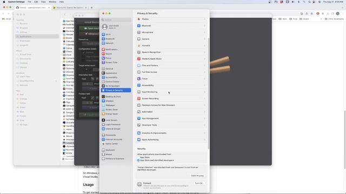
Task: Open Analytics & Improvements row
Action: click(x=171, y=133)
